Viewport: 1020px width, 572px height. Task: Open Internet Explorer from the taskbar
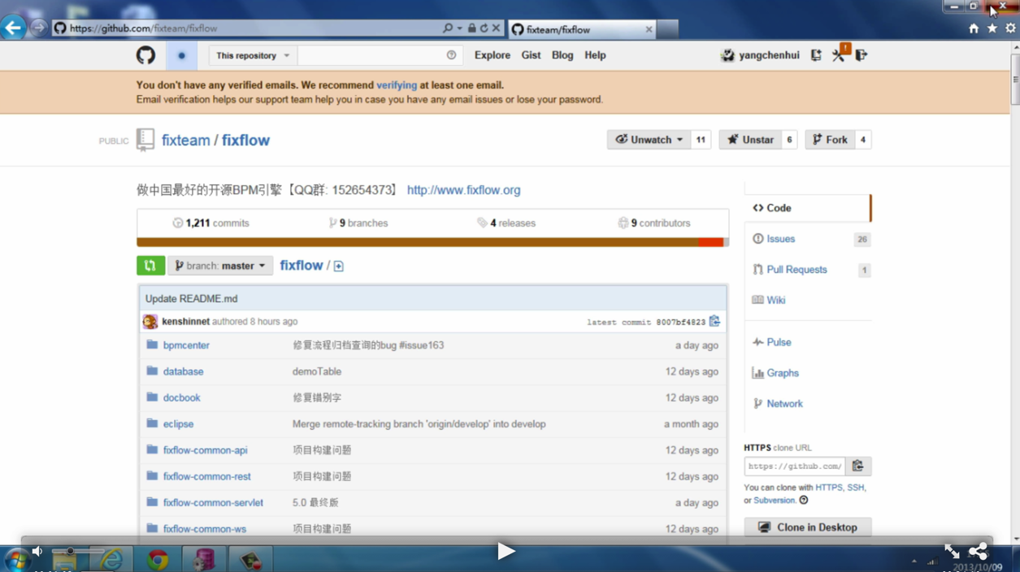pyautogui.click(x=111, y=560)
